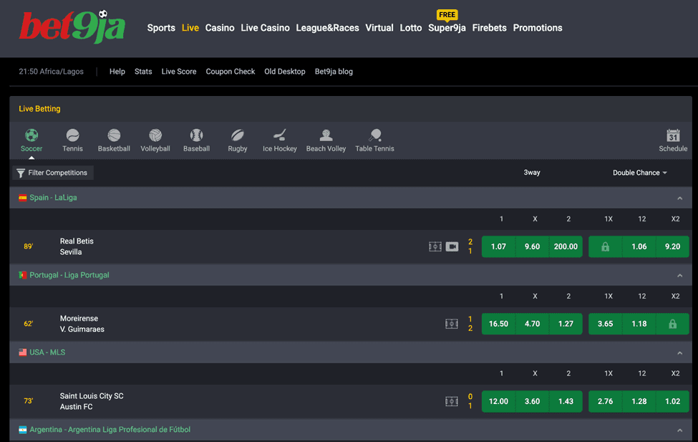698x442 pixels.
Task: Select the Rugby sport icon
Action: click(x=237, y=135)
